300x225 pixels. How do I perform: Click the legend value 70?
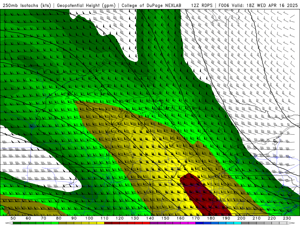[43, 218]
